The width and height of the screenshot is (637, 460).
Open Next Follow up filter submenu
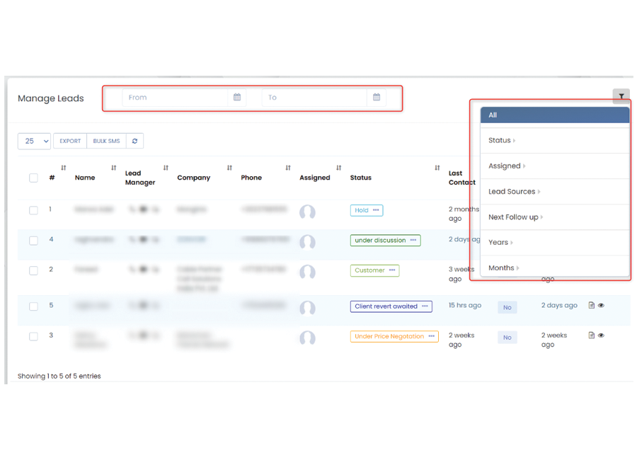[515, 217]
